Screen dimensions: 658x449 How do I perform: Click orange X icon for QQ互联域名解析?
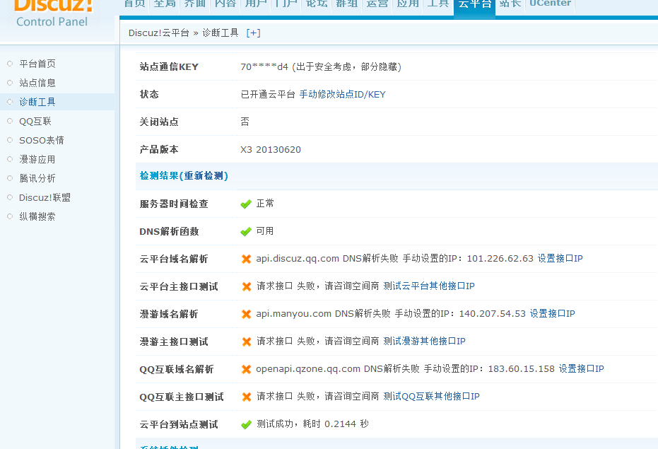247,370
